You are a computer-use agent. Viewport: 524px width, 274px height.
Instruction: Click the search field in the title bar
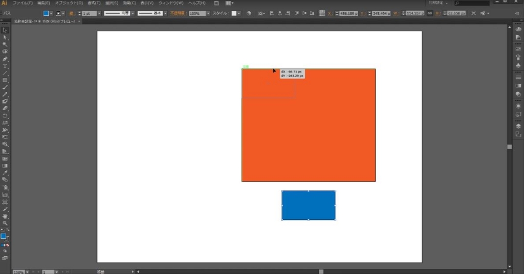[x=471, y=3]
